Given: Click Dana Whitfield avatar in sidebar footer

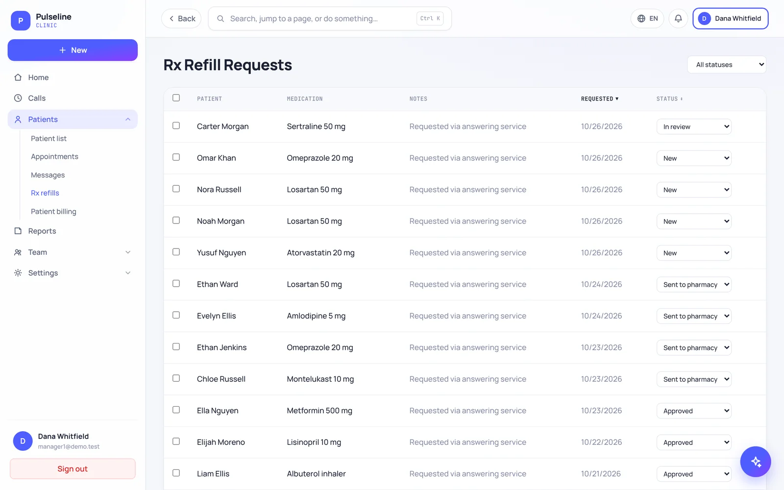Looking at the screenshot, I should [23, 441].
